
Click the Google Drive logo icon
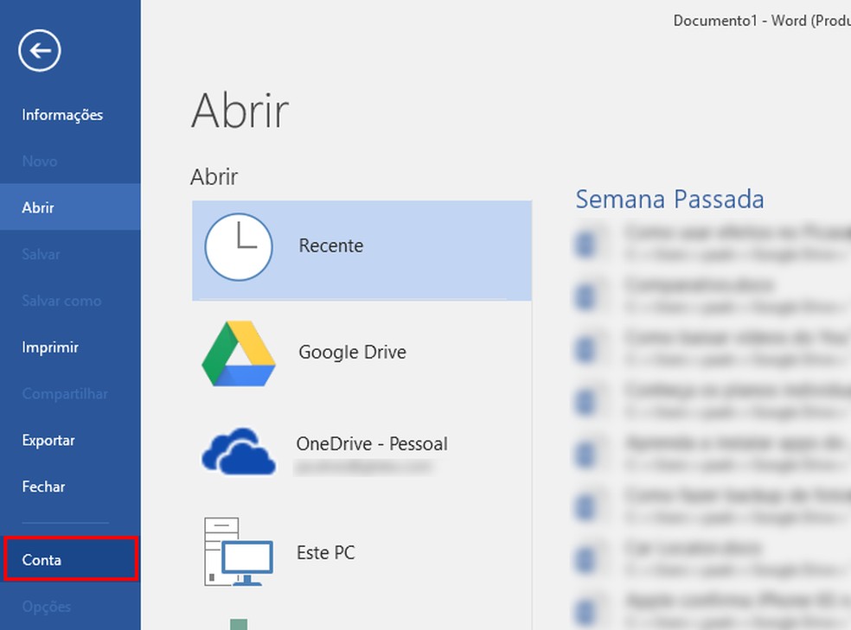(x=238, y=353)
